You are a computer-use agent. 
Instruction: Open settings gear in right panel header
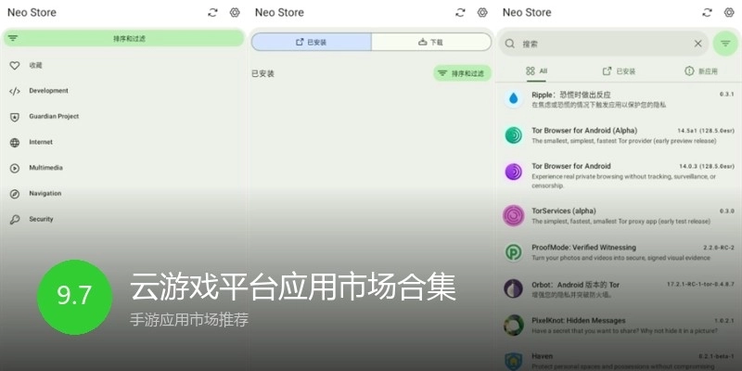tap(729, 13)
